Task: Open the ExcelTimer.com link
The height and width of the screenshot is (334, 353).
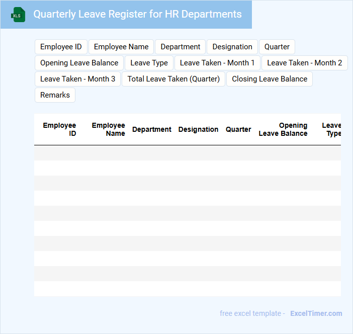Action: pos(316,313)
